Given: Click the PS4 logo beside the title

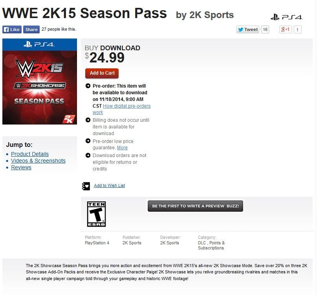Looking at the screenshot, I should click(x=287, y=17).
